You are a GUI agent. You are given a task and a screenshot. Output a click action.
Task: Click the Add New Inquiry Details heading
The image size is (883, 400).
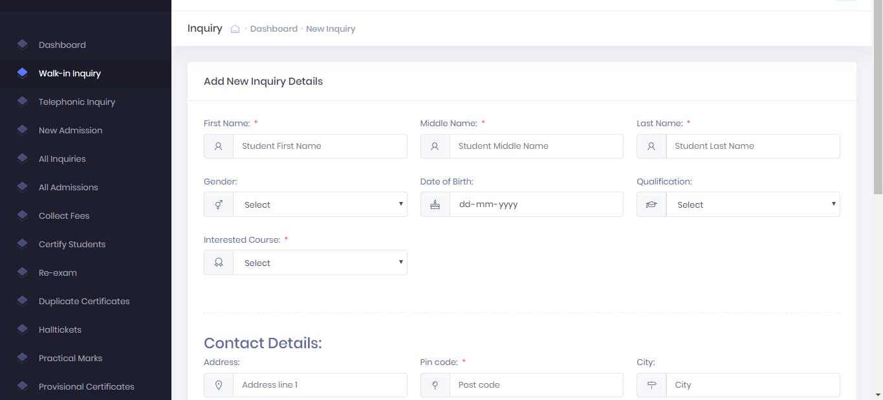263,82
